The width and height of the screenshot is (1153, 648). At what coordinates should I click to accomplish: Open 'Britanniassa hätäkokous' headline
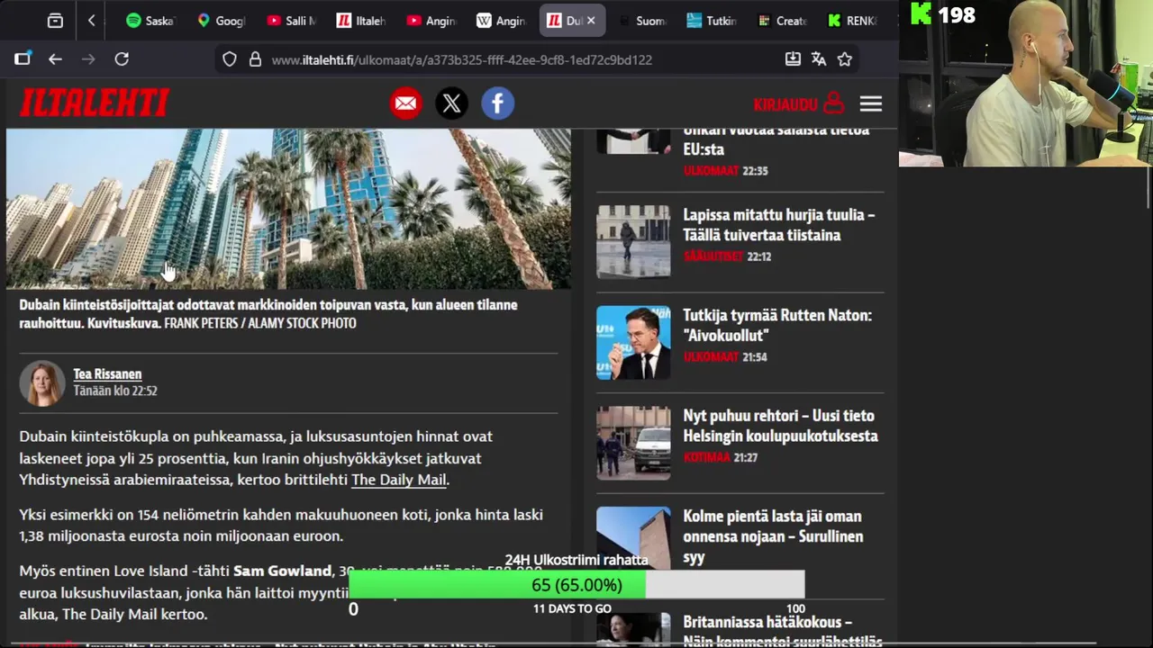(x=783, y=631)
